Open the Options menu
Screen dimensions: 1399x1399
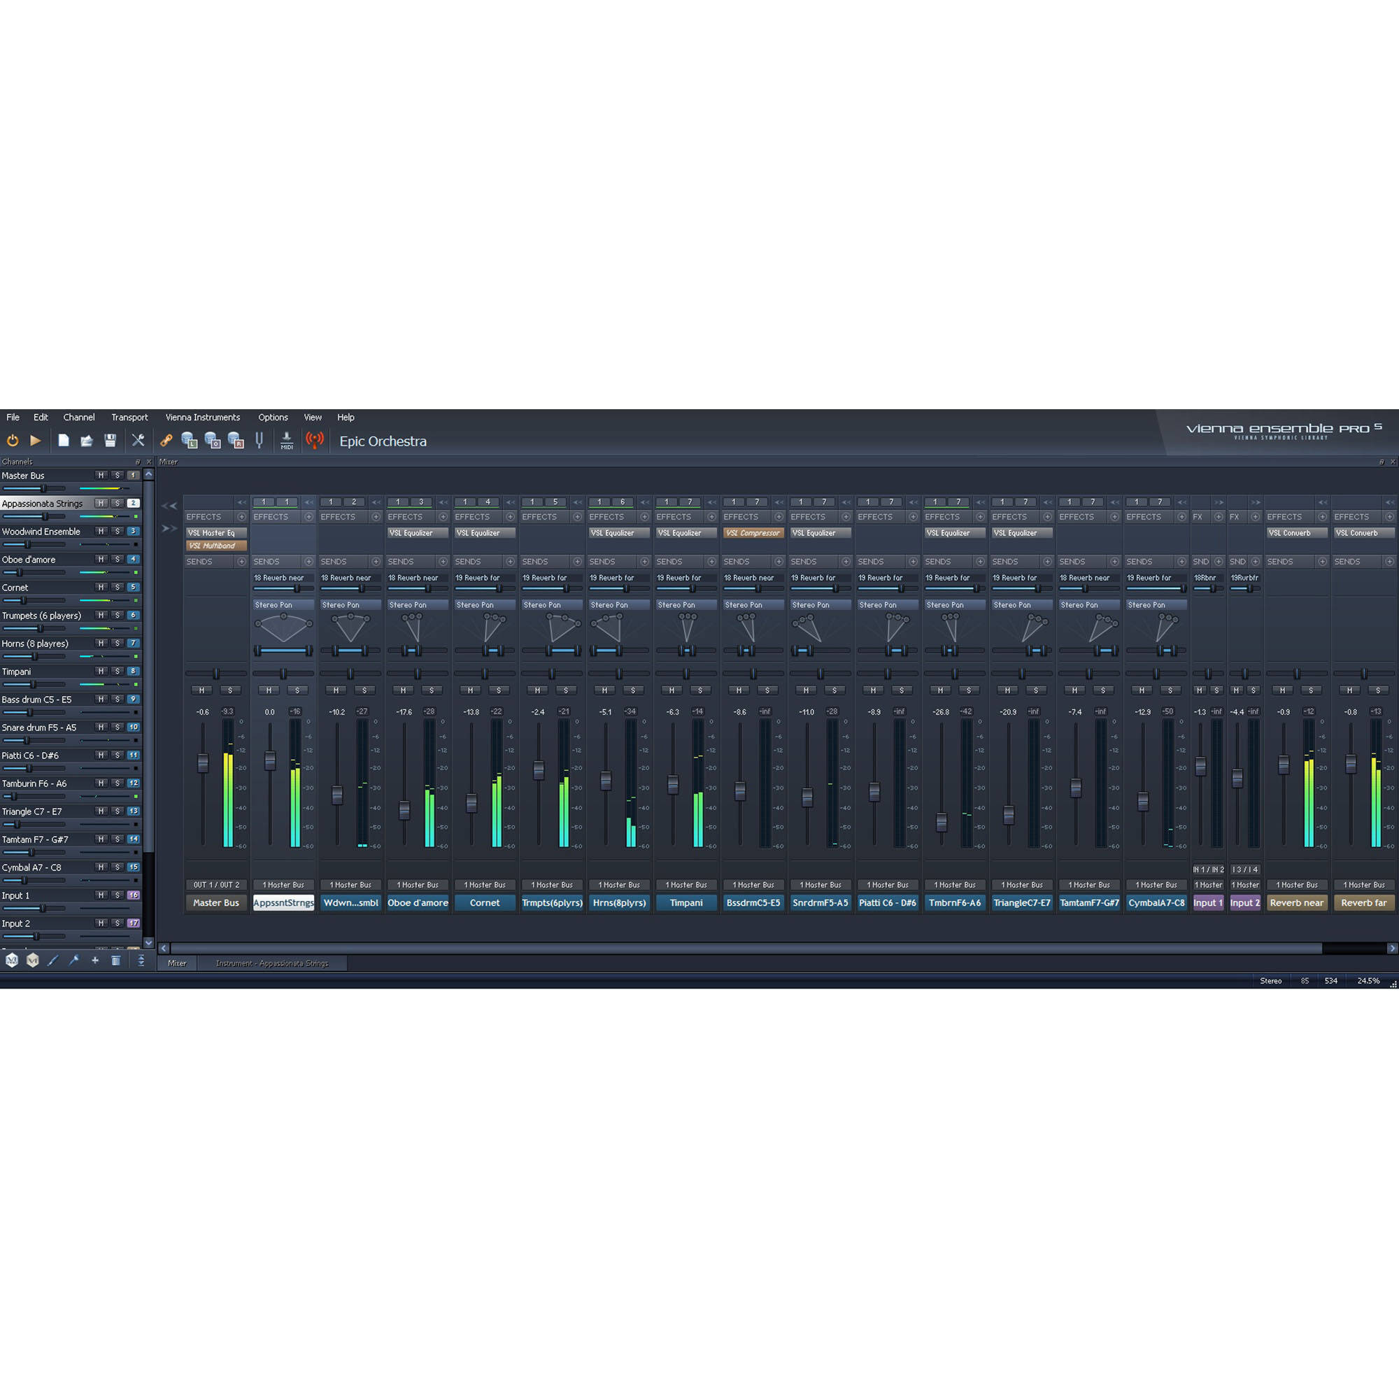coord(273,417)
